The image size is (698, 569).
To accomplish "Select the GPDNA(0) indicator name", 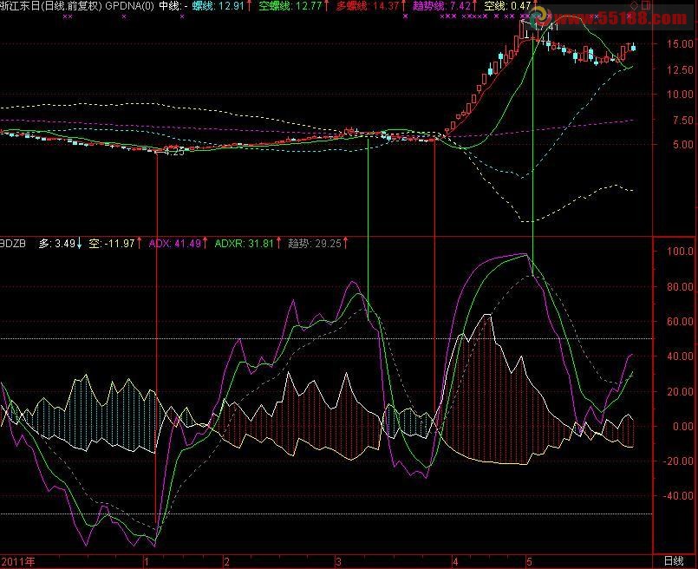I will 130,6.
